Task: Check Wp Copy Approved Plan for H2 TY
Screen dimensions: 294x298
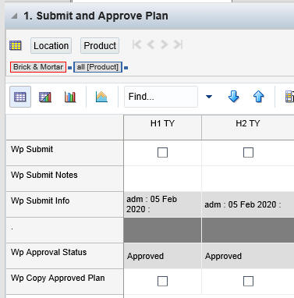Action: 248,281
